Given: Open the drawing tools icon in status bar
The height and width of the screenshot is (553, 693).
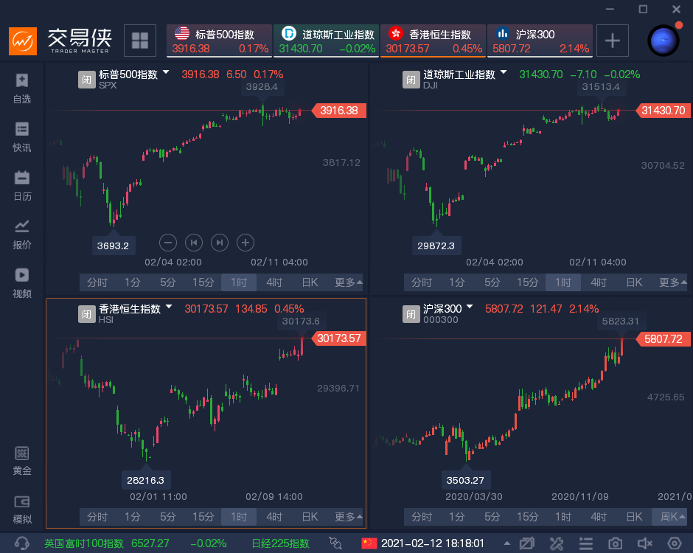Looking at the screenshot, I should click(x=557, y=543).
